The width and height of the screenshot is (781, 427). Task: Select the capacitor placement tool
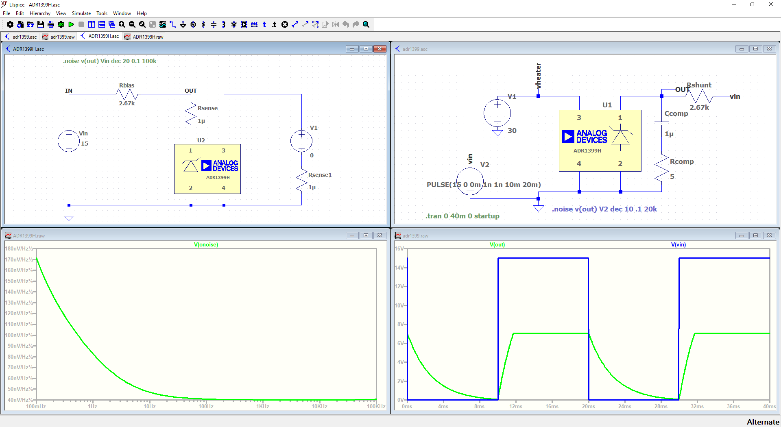(214, 24)
